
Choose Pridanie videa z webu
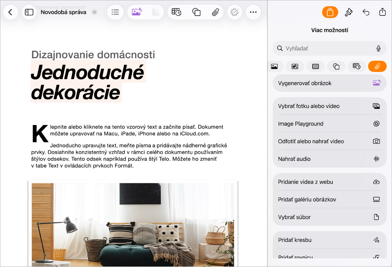(330, 182)
